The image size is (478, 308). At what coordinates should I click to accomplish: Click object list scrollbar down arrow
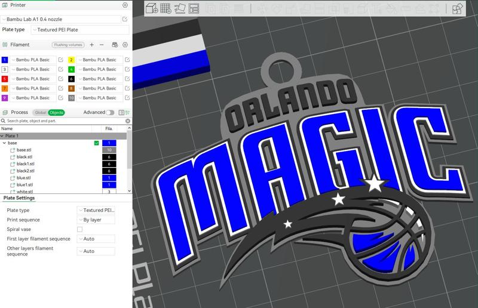tap(129, 191)
